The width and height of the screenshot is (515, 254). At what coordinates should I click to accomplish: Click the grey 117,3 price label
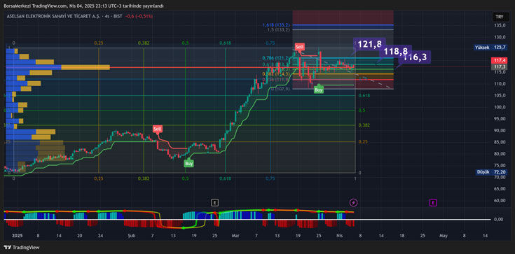pyautogui.click(x=499, y=67)
